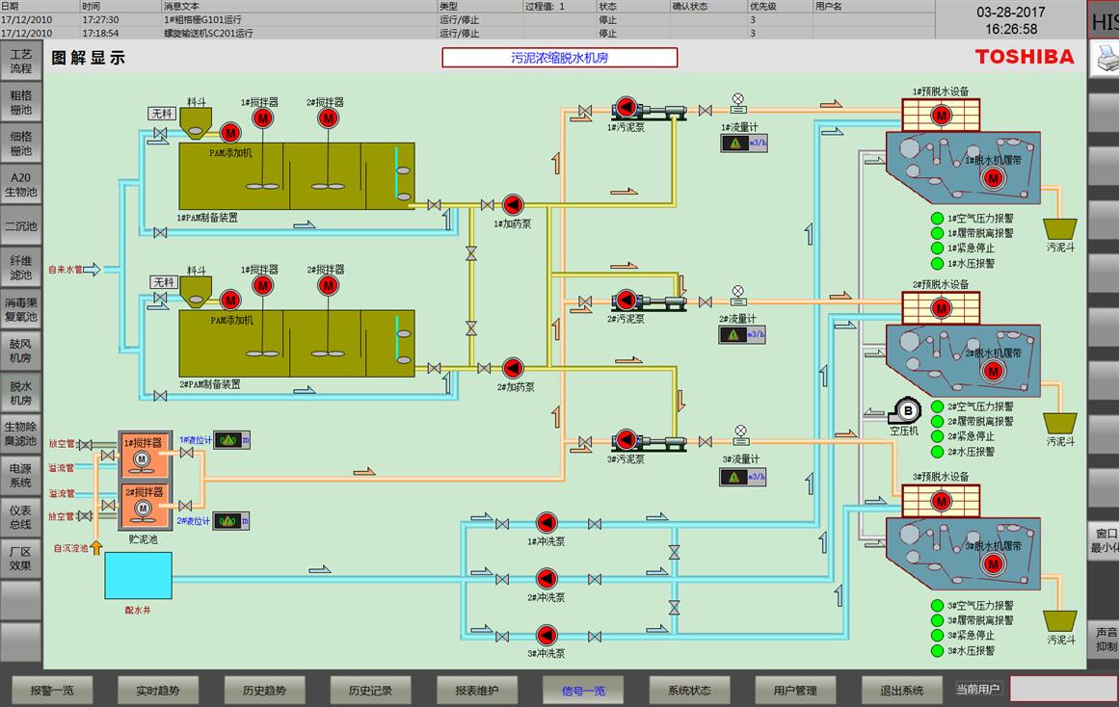1119x707 pixels.
Task: Select the 2#污泥泵 sludge pump icon
Action: [626, 301]
